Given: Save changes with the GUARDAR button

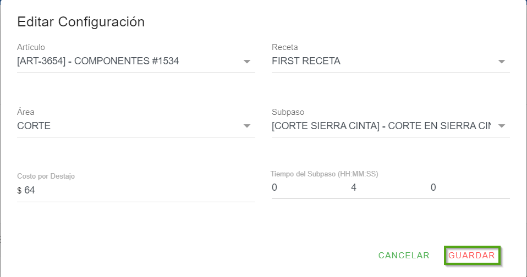Looking at the screenshot, I should pyautogui.click(x=472, y=256).
